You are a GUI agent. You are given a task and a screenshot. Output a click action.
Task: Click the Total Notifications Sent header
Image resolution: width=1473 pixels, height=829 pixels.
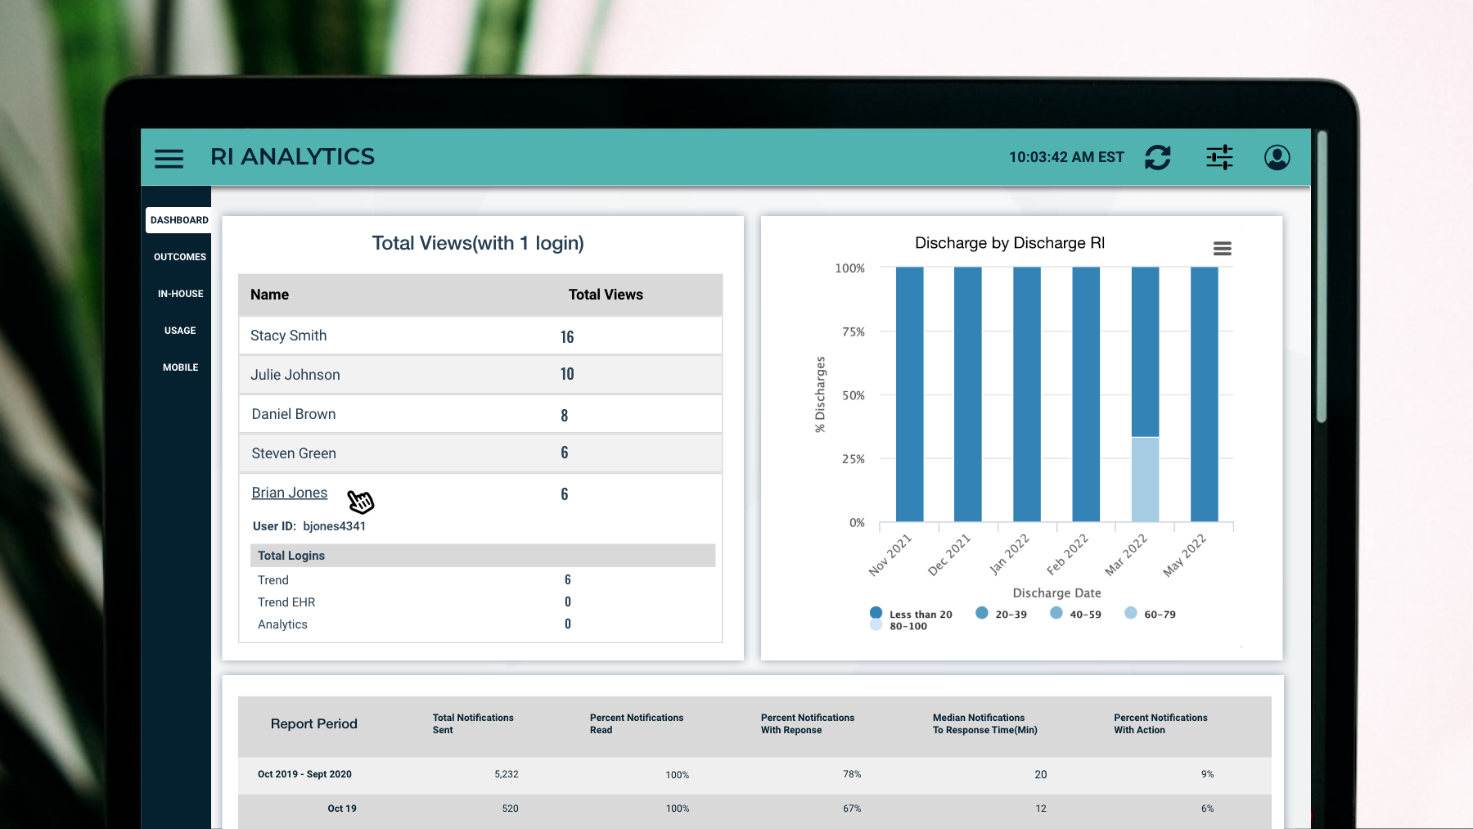473,723
